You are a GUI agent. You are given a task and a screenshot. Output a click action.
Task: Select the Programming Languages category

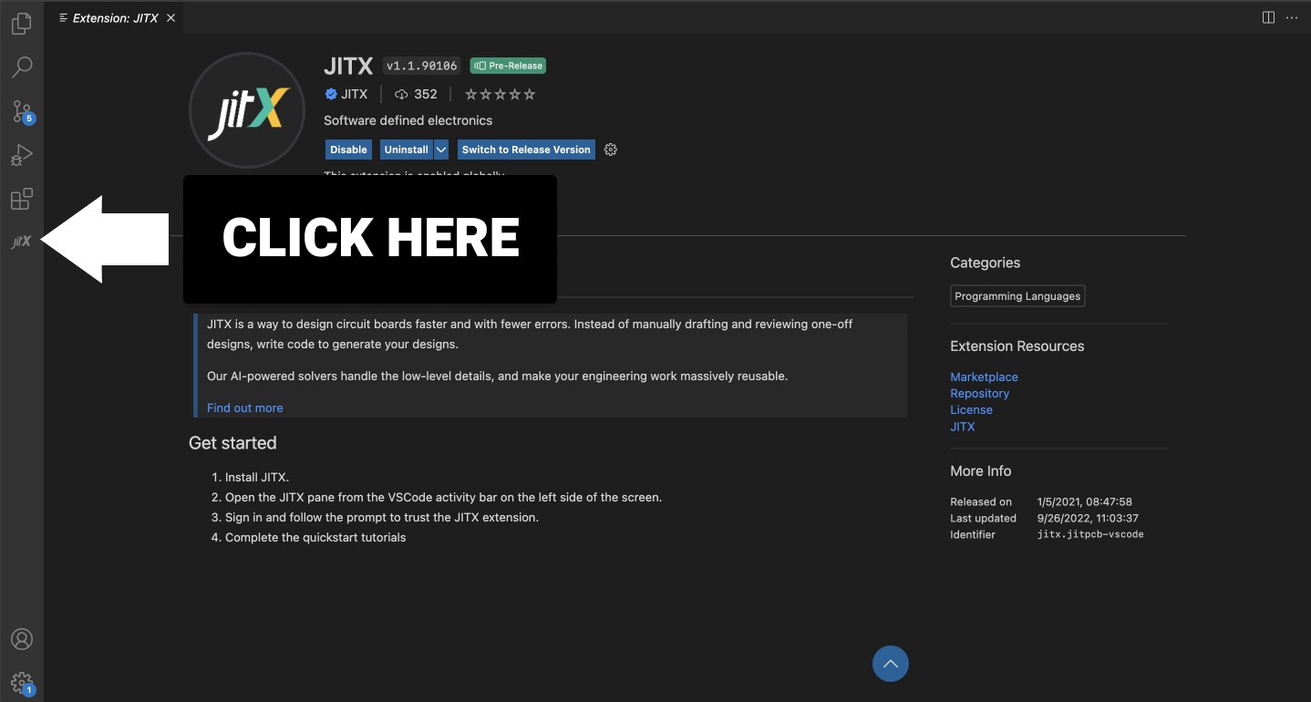click(1017, 296)
